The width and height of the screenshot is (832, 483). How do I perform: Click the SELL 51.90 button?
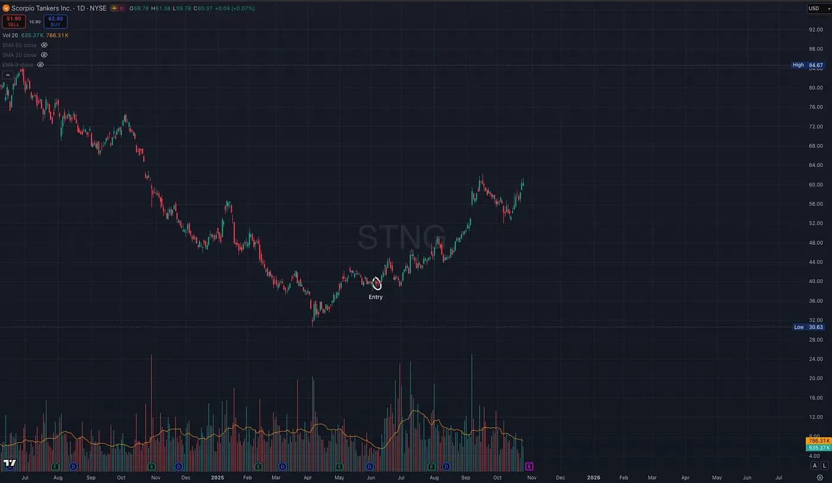pyautogui.click(x=14, y=21)
